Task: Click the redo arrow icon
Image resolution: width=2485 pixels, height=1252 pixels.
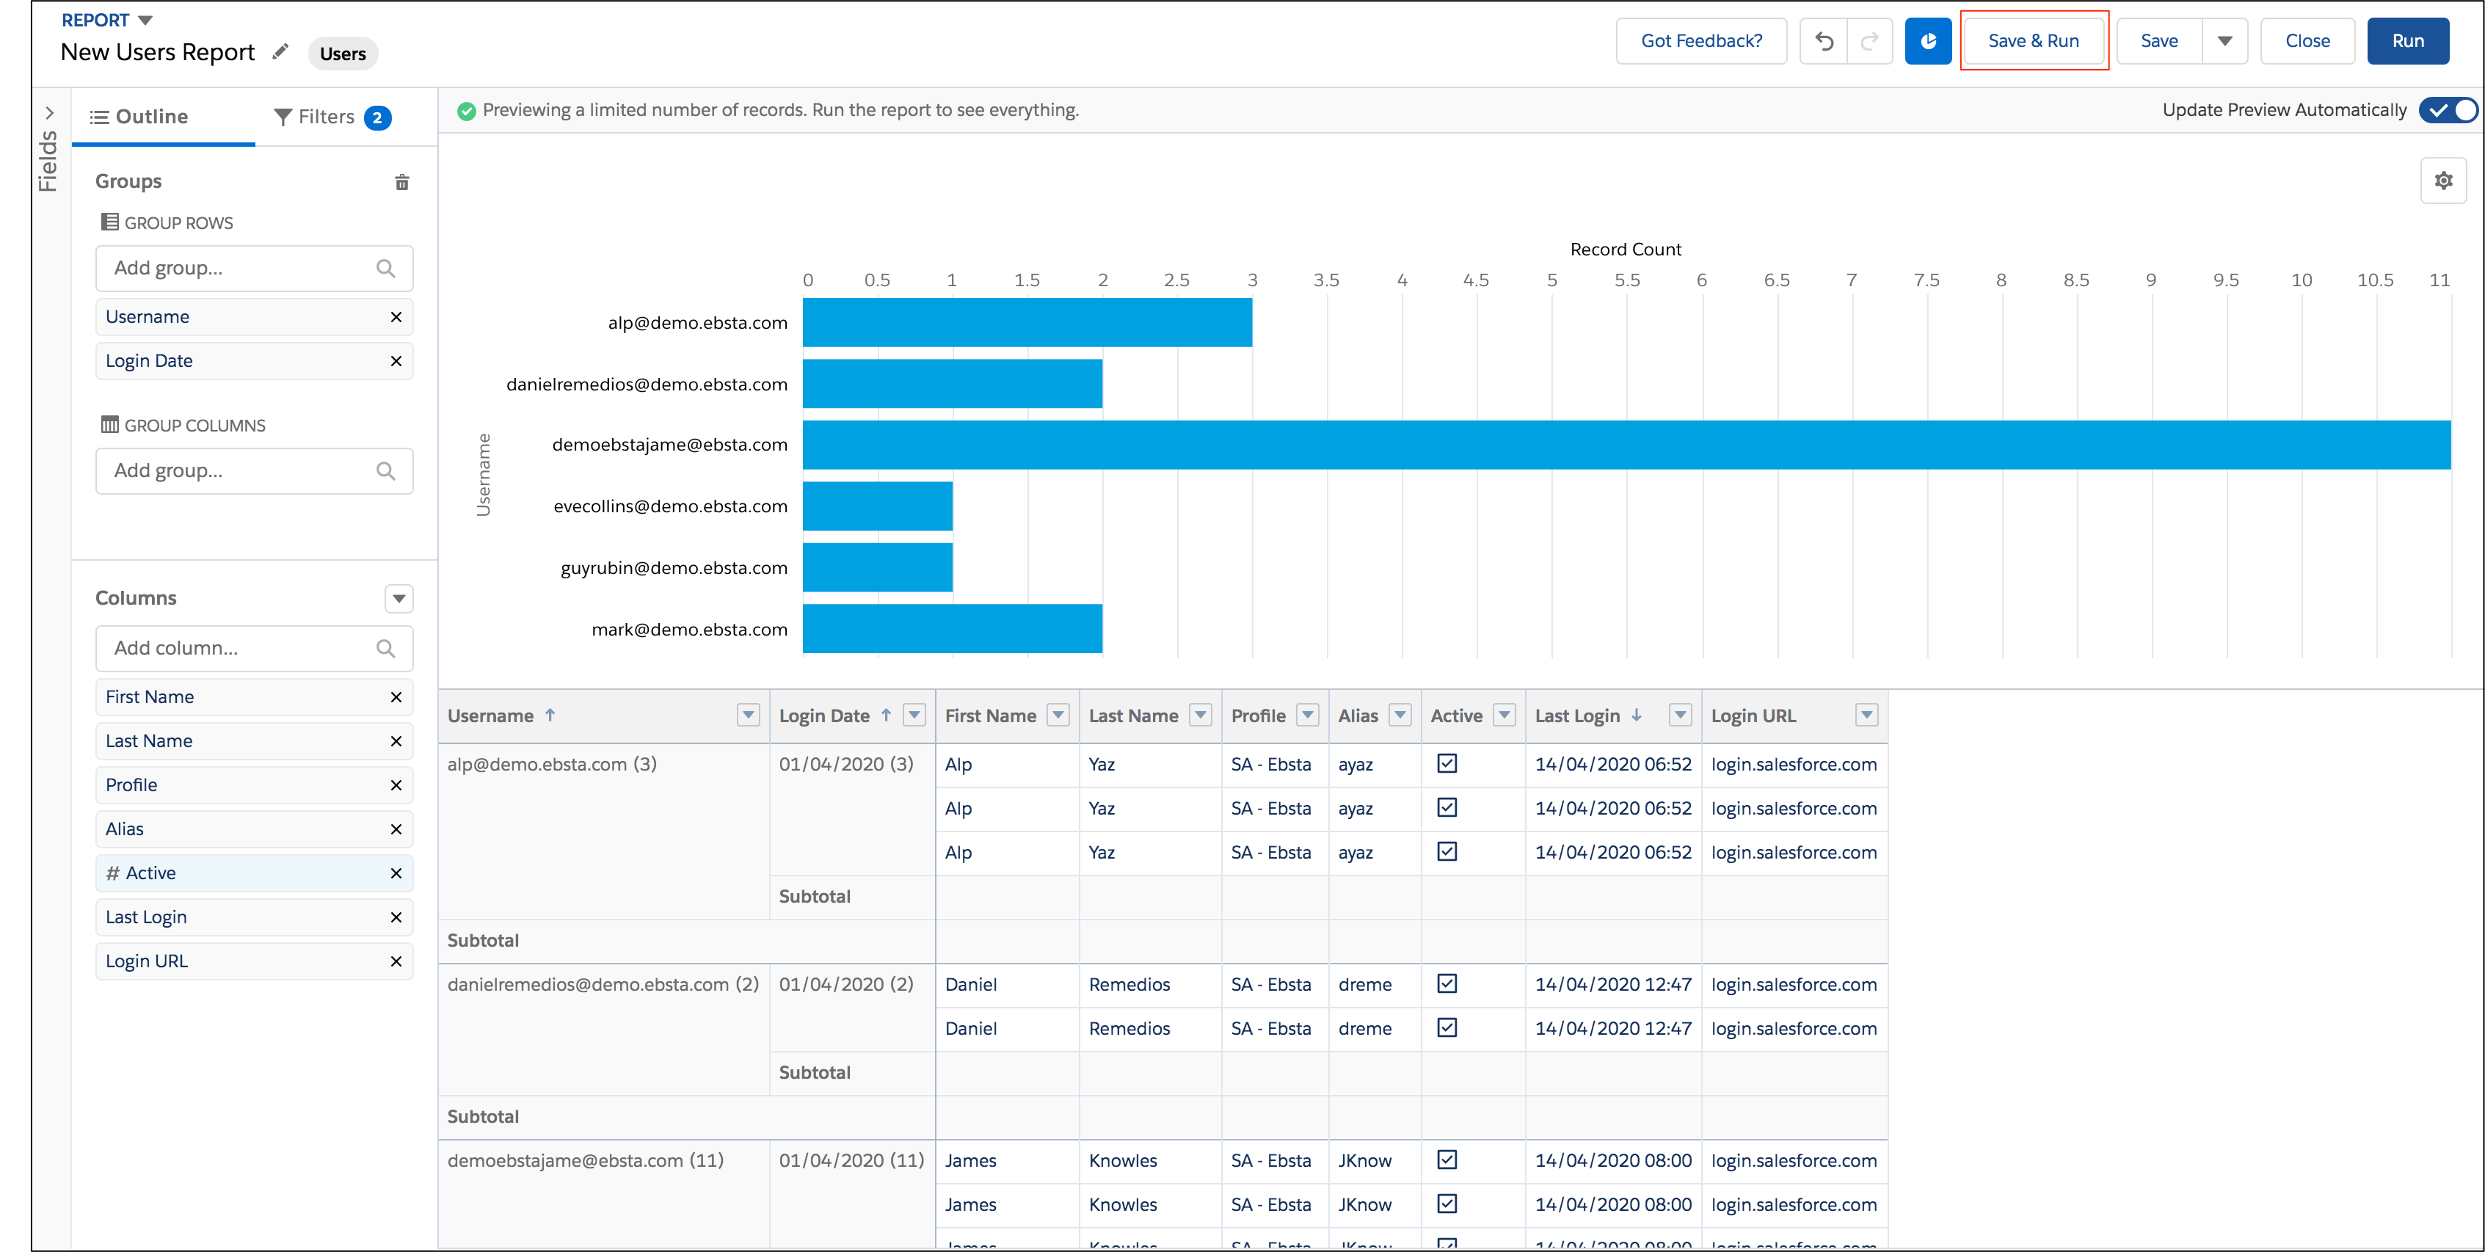Action: [x=1869, y=40]
